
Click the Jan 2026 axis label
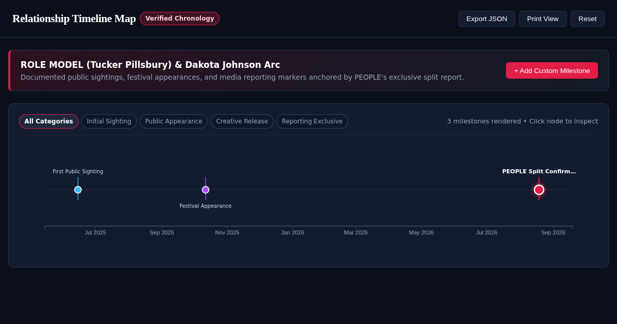click(x=293, y=232)
